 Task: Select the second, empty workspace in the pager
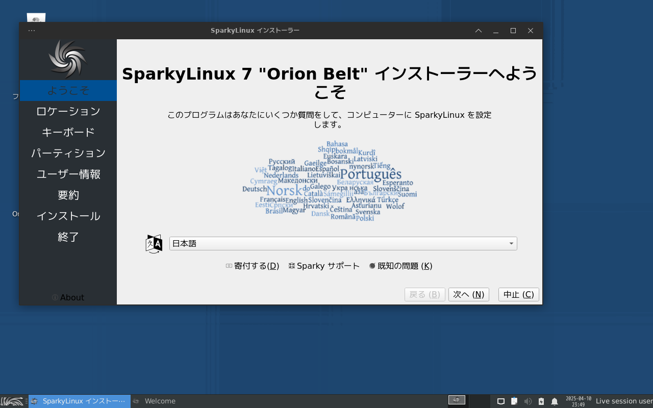[x=479, y=401]
